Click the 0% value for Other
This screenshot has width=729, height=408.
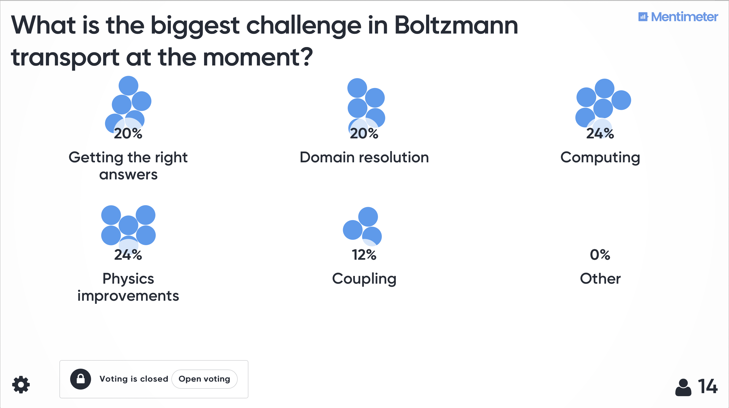(600, 255)
